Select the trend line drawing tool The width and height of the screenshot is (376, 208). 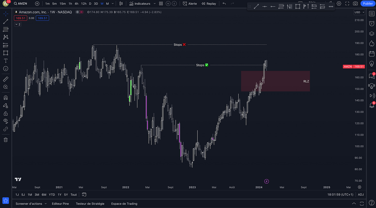pyautogui.click(x=6, y=21)
